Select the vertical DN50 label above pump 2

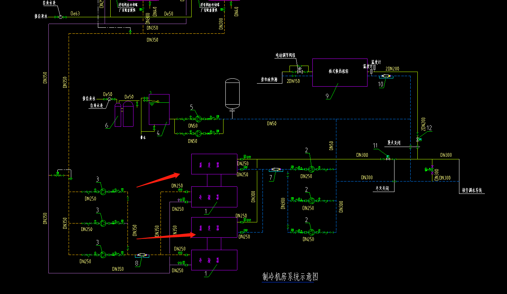pyautogui.click(x=331, y=145)
